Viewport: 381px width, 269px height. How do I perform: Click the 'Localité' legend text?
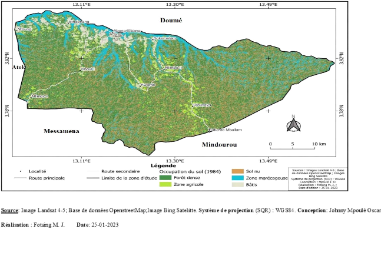[x=37, y=171]
